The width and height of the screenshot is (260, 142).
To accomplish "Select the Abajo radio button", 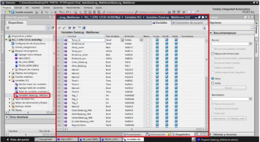I will 213,78.
